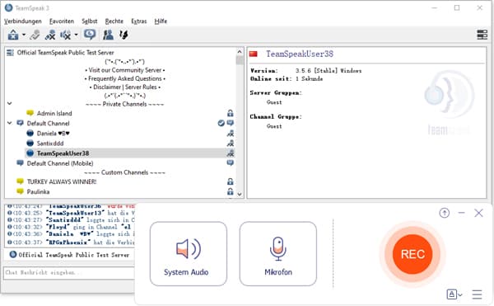Open the contacts toolbar icon
The height and width of the screenshot is (306, 494).
click(108, 35)
